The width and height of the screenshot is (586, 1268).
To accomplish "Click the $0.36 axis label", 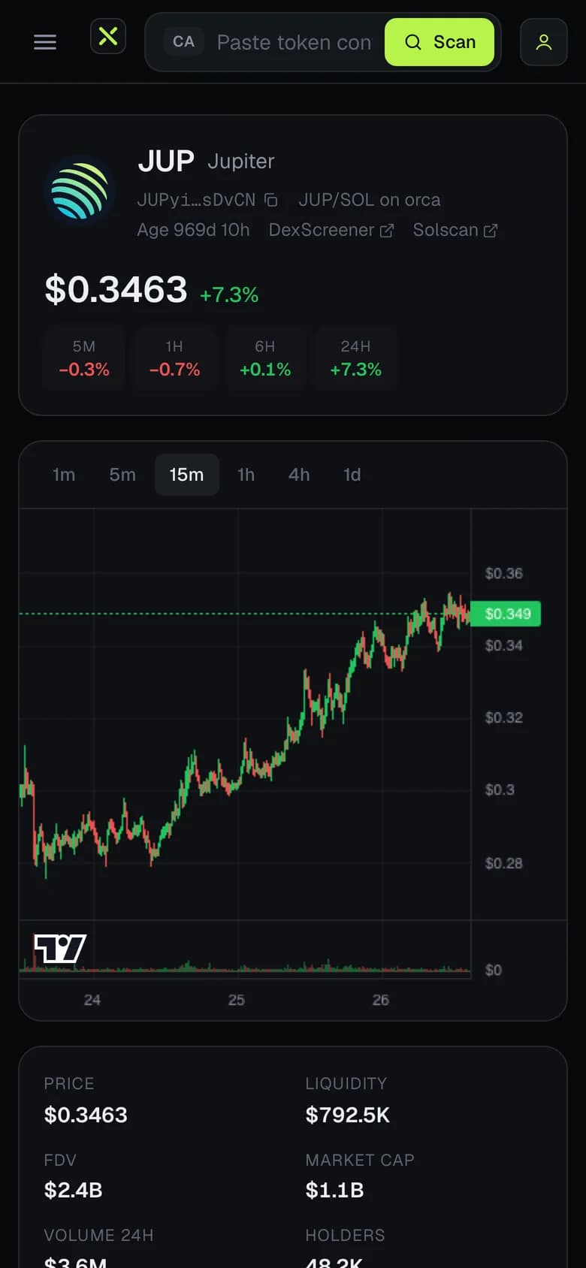I will click(x=503, y=574).
